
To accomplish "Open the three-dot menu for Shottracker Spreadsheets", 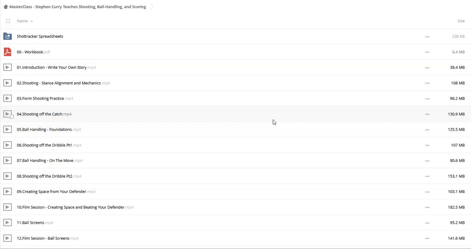I will coord(427,37).
